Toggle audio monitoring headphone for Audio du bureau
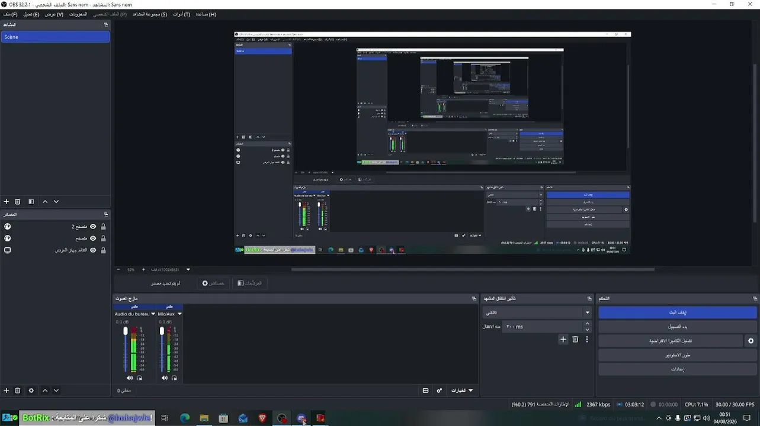The image size is (760, 426). click(x=139, y=378)
